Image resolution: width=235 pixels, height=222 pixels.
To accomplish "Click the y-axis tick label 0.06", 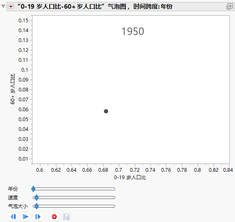I will 23,109.
